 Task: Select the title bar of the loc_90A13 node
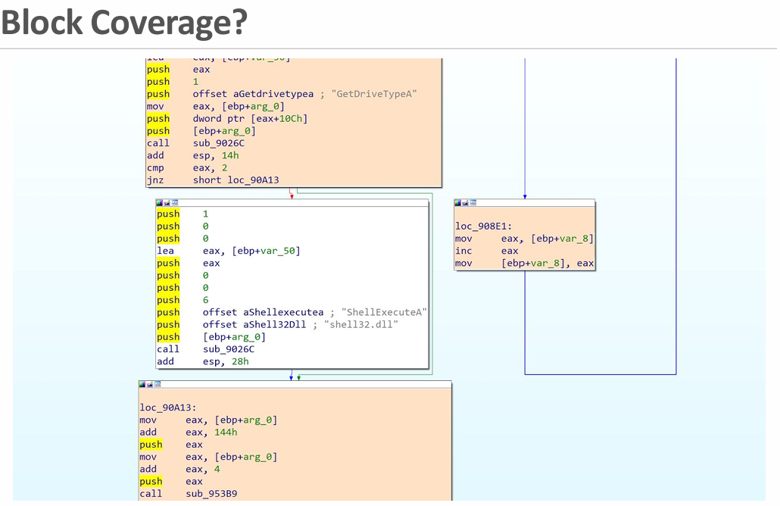(295, 384)
